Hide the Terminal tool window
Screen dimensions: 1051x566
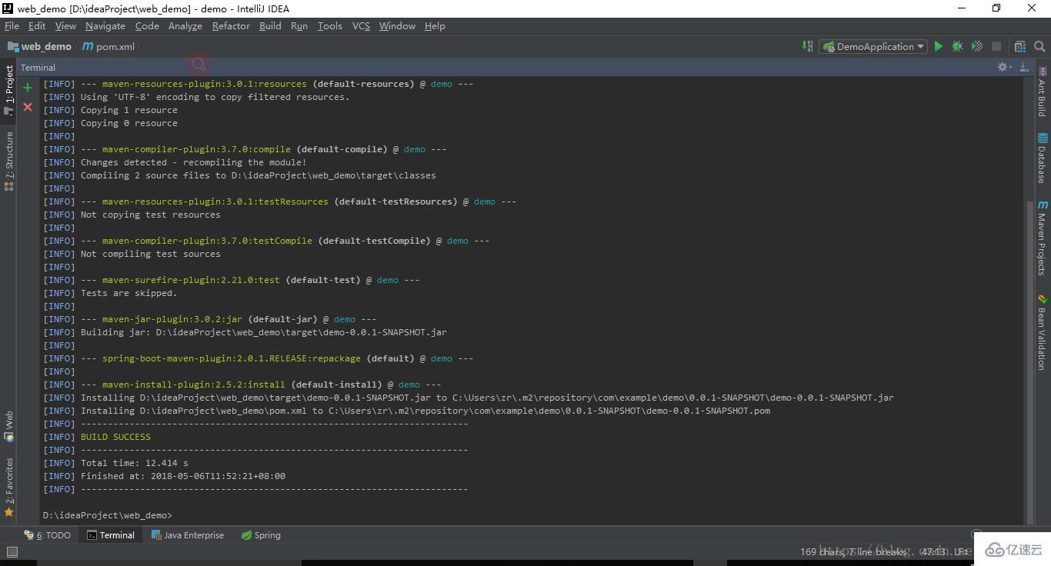coord(1024,67)
